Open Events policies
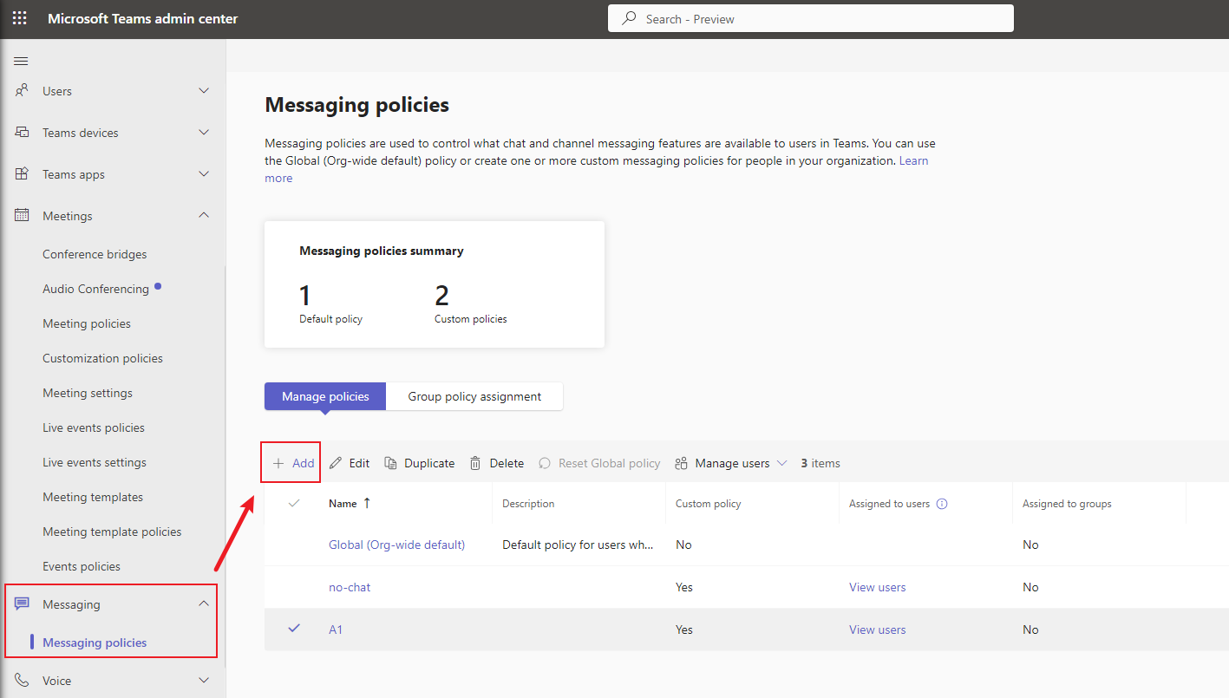 coord(82,566)
